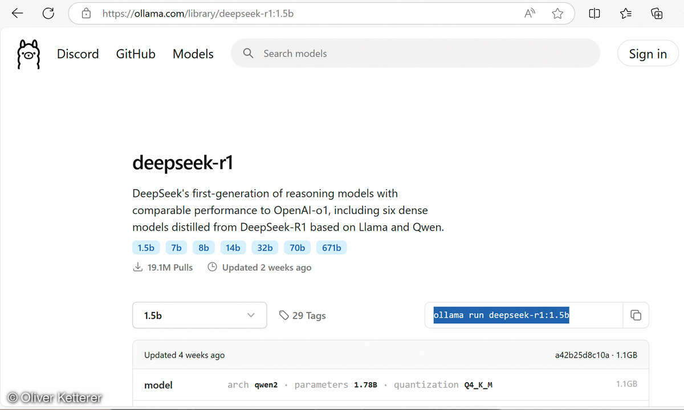This screenshot has width=684, height=410.
Task: Open the Favorites list icon
Action: coord(626,13)
